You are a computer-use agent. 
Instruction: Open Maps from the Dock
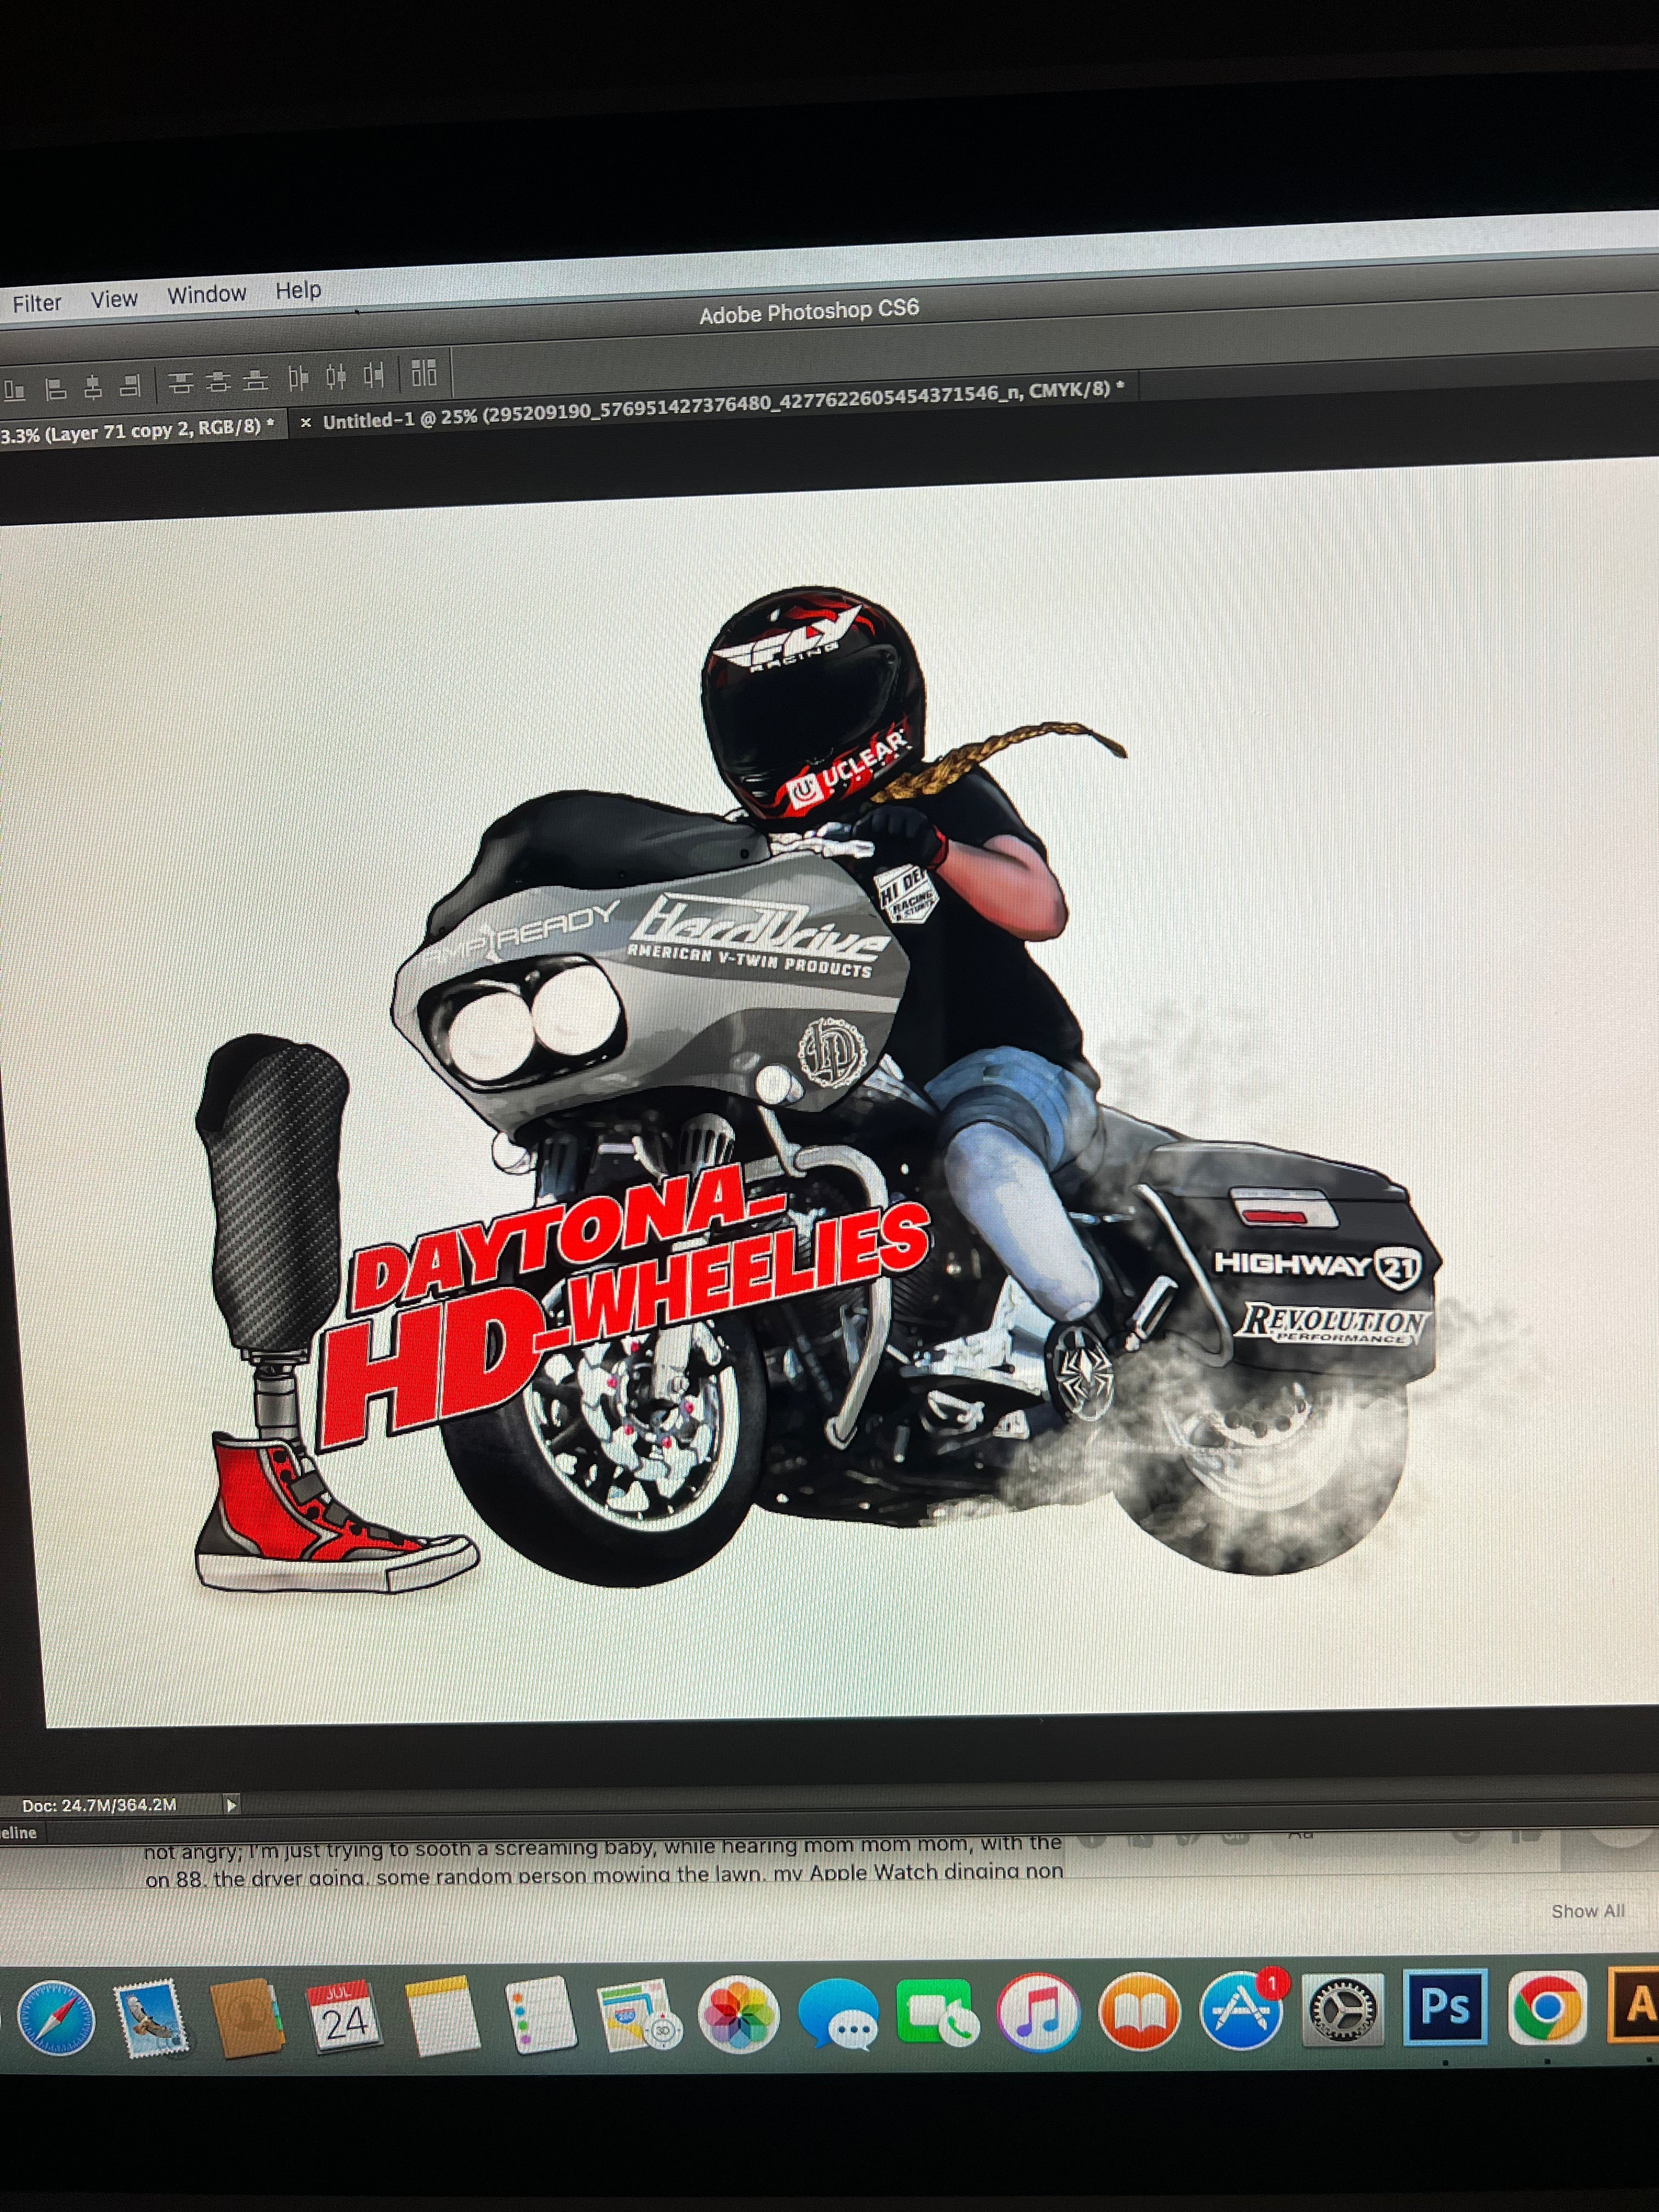click(x=640, y=2015)
